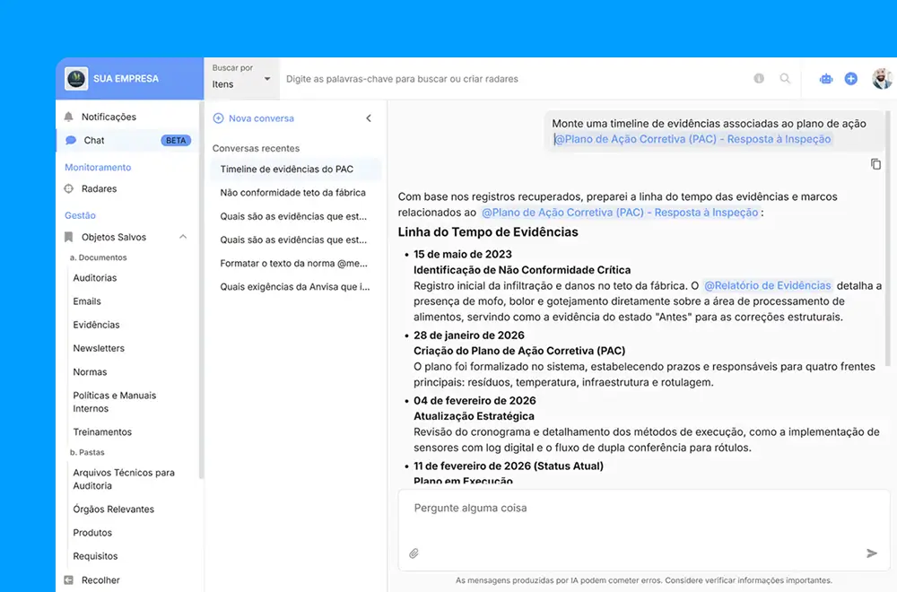Click the Monitoramento section heading
This screenshot has height=592, width=897.
98,167
